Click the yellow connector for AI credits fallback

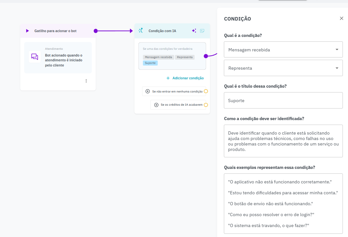pyautogui.click(x=206, y=105)
